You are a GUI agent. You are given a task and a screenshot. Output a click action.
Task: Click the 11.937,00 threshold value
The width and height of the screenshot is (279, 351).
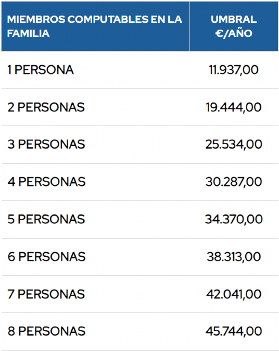[x=234, y=70]
